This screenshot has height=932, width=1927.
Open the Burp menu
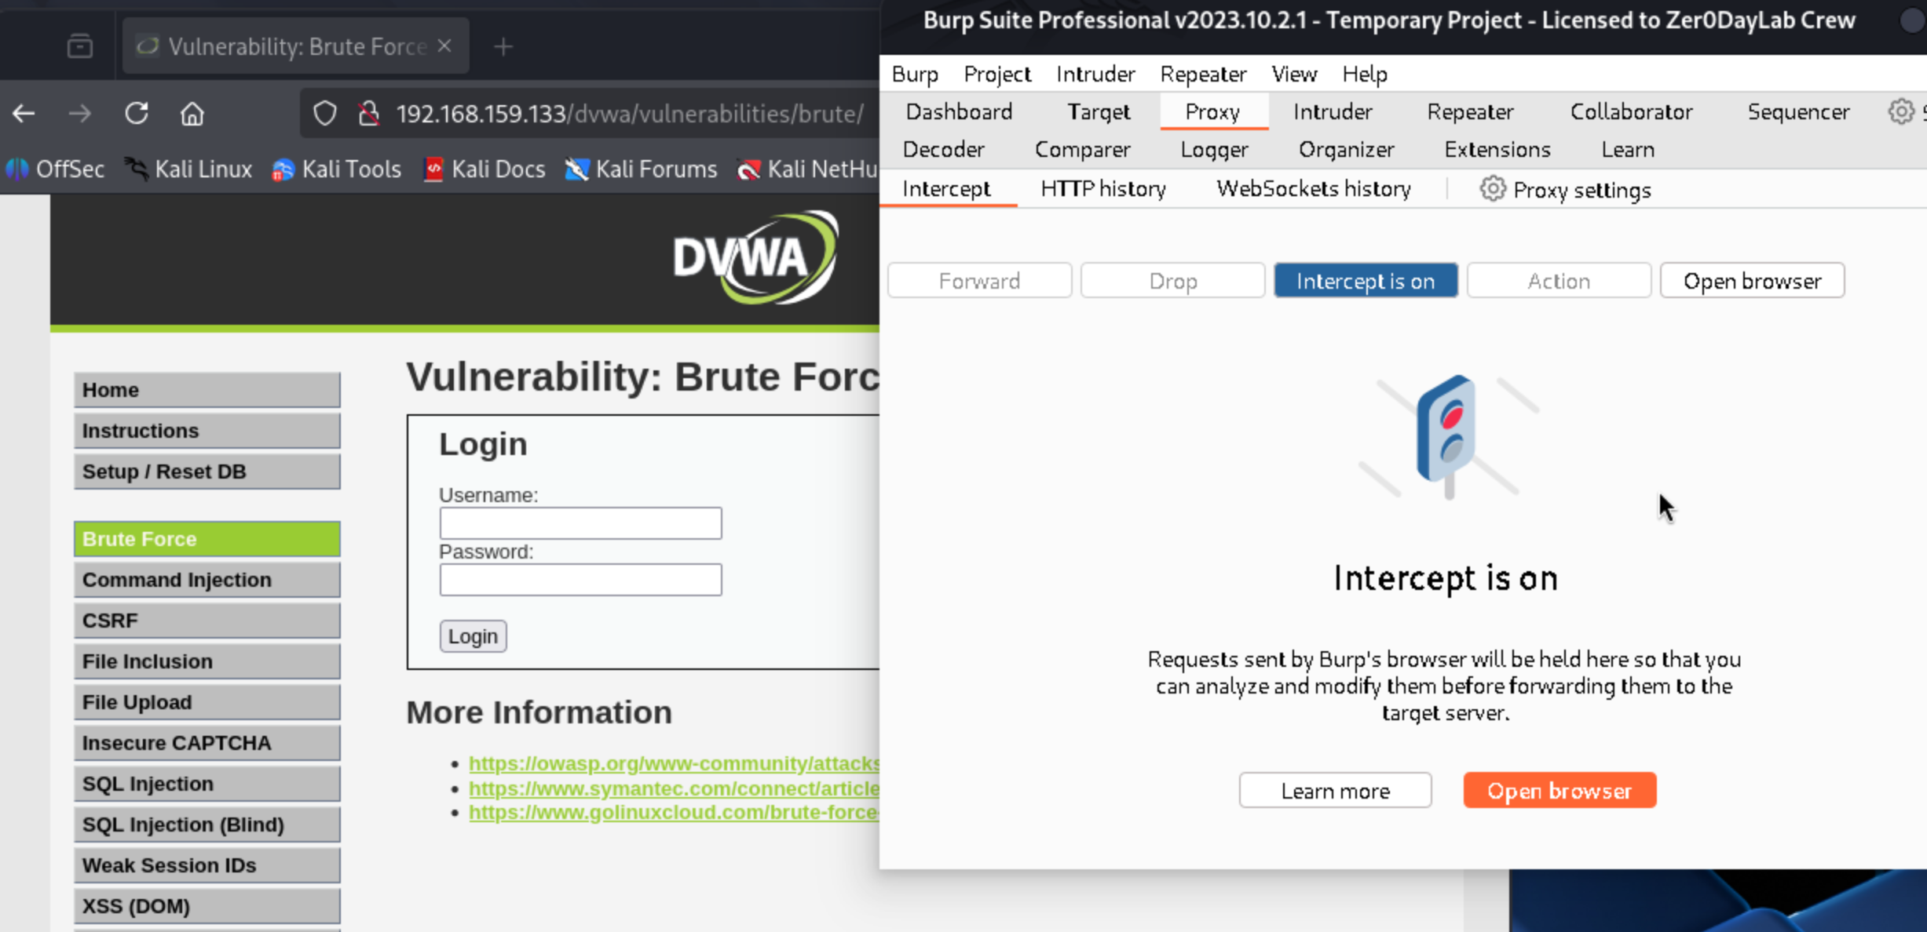pyautogui.click(x=915, y=74)
